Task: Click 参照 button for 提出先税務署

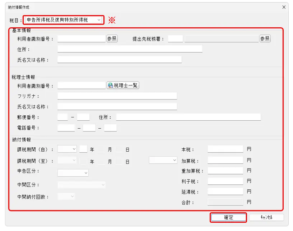Action: pyautogui.click(x=265, y=39)
